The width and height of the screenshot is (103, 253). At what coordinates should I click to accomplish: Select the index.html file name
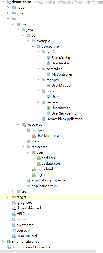pos(45,169)
